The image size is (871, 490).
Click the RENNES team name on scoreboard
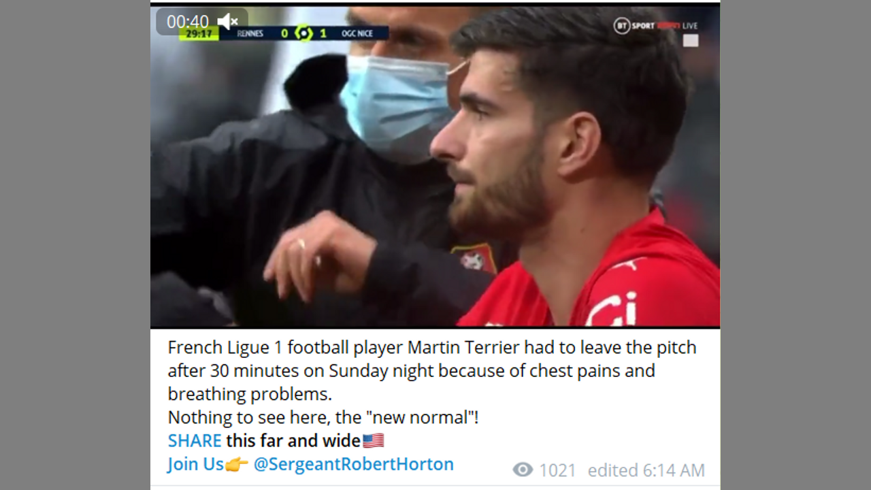[x=250, y=33]
